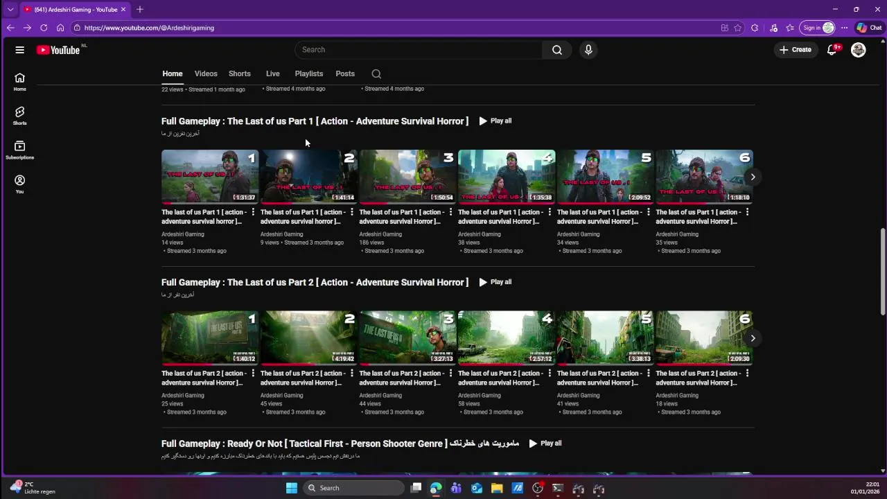This screenshot has width=887, height=499.
Task: Open Subscriptions in the left sidebar
Action: 19,150
